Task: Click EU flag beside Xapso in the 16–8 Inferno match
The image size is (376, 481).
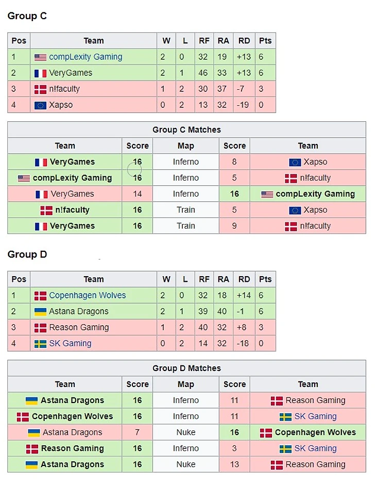Action: click(295, 162)
